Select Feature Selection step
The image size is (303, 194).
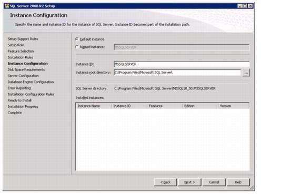point(21,51)
